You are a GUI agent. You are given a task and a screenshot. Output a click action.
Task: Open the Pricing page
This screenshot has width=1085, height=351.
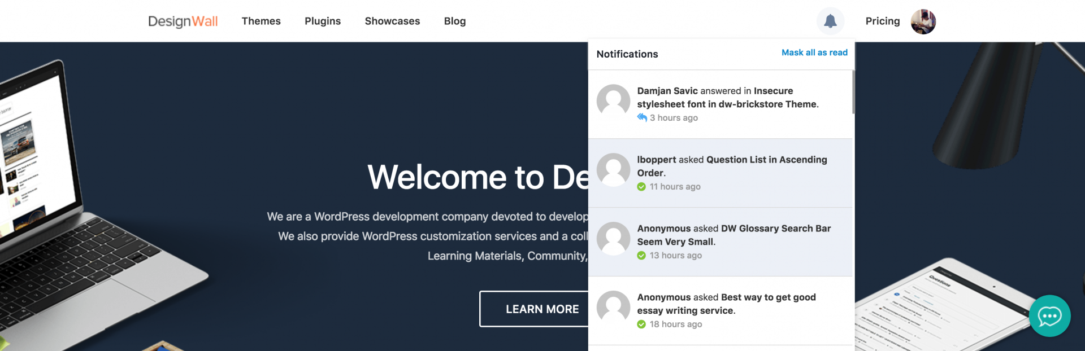(x=883, y=21)
